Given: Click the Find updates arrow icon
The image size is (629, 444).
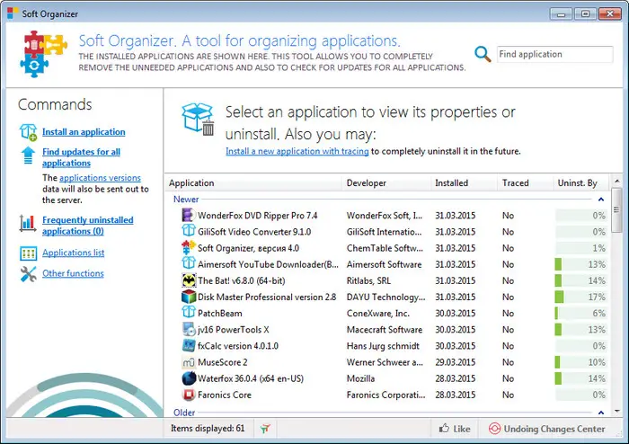Looking at the screenshot, I should pos(28,155).
